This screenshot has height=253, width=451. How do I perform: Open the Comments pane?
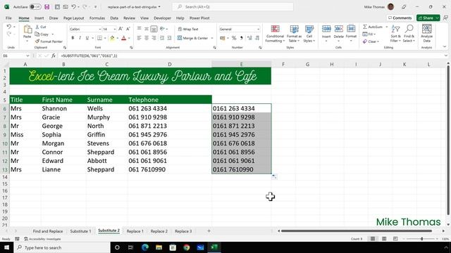coord(400,18)
